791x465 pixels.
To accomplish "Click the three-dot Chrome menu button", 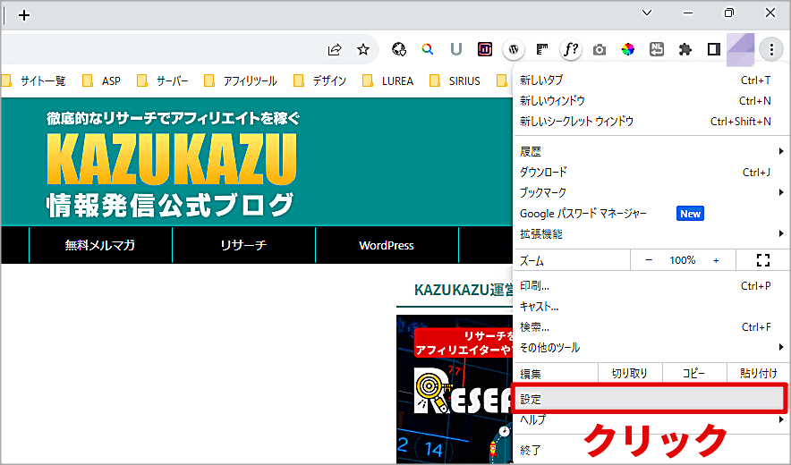I will coord(771,49).
